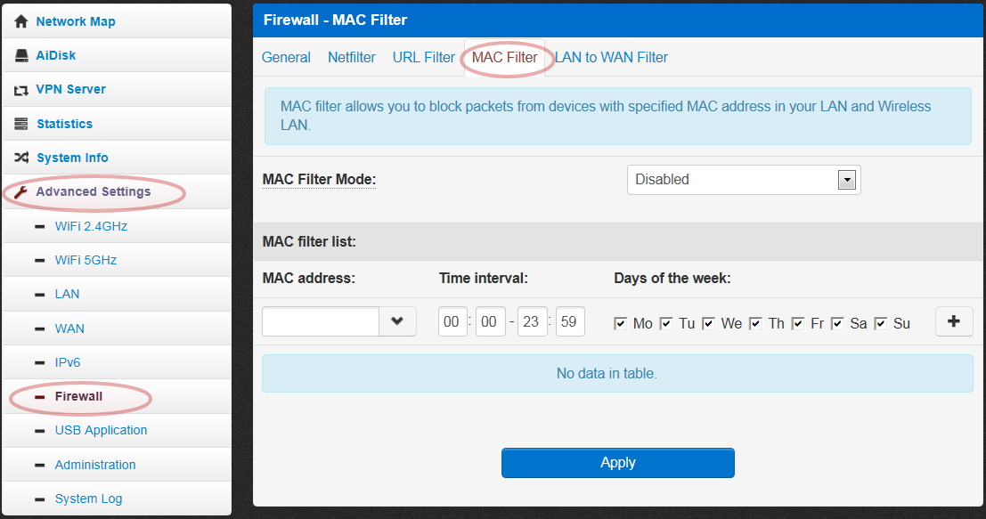986x519 pixels.
Task: Click the start hour time field
Action: tap(452, 321)
